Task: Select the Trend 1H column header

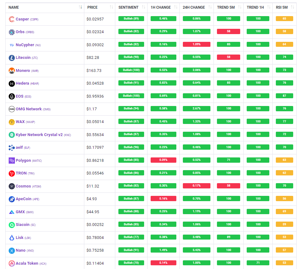Action: [x=255, y=7]
